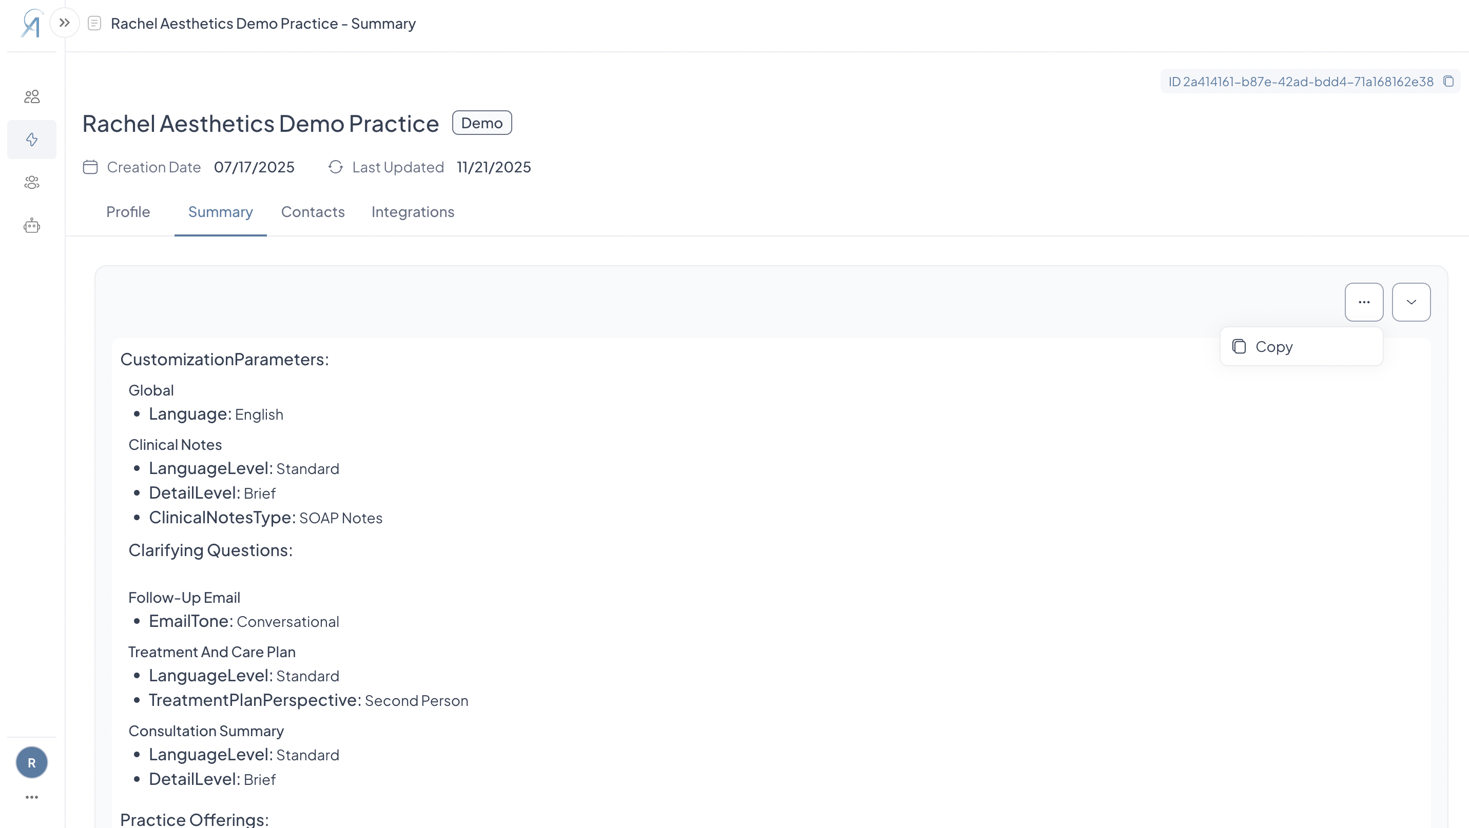The width and height of the screenshot is (1469, 828).
Task: Select the Summary tab
Action: point(220,212)
